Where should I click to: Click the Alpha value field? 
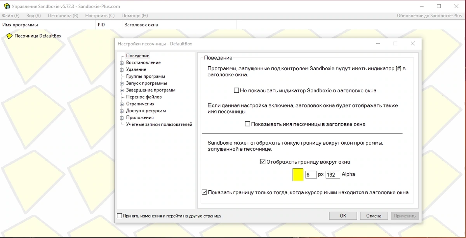pos(333,175)
